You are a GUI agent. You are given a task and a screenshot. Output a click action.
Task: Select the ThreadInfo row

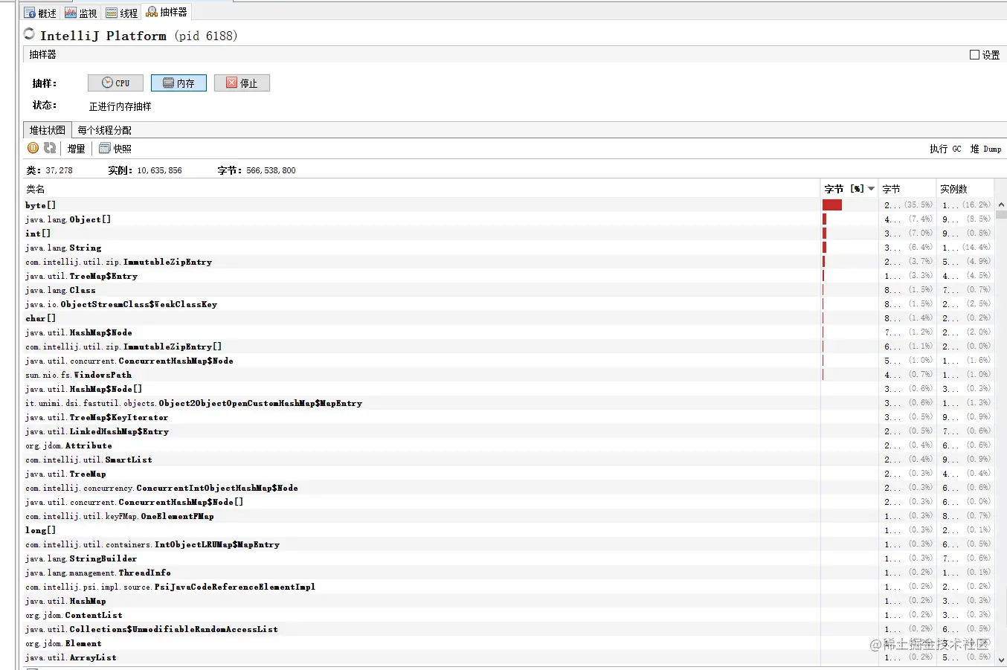tap(509, 573)
